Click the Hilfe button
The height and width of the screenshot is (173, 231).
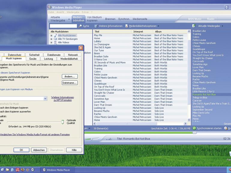click(x=74, y=150)
